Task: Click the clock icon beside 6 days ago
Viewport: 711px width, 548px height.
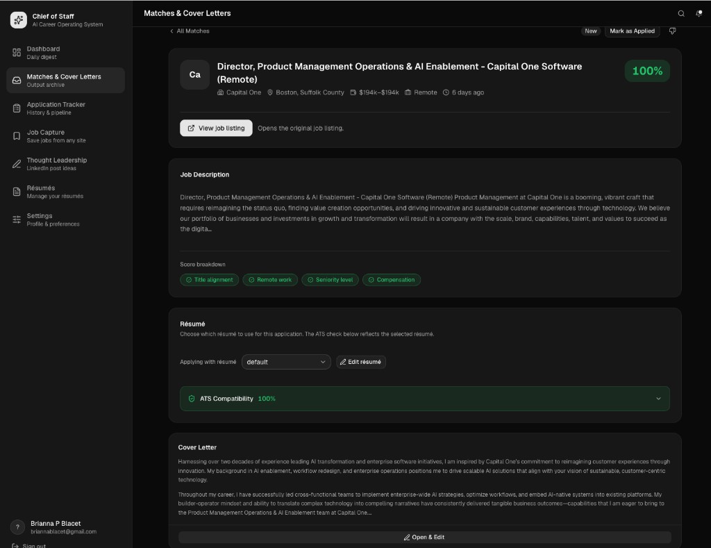Action: [446, 92]
